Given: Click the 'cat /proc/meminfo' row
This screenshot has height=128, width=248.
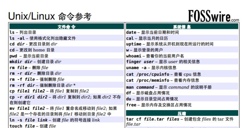Looking at the screenshot, I should click(x=182, y=80).
